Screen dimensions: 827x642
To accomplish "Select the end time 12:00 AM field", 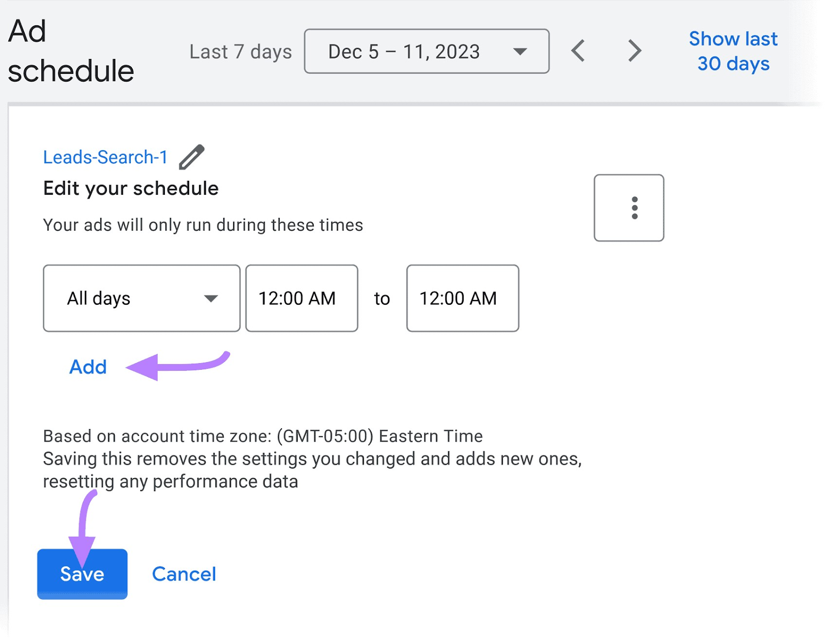I will (x=462, y=298).
